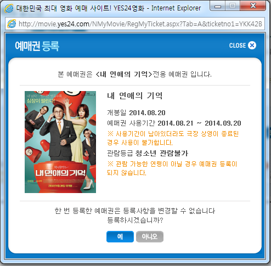Viewport: 271px width, 266px height.
Task: Click the orange 사용기간 warning notice
Action: click(173, 138)
